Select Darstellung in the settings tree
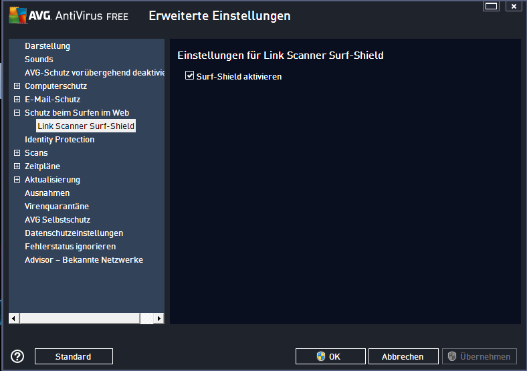This screenshot has width=527, height=371. [x=47, y=46]
